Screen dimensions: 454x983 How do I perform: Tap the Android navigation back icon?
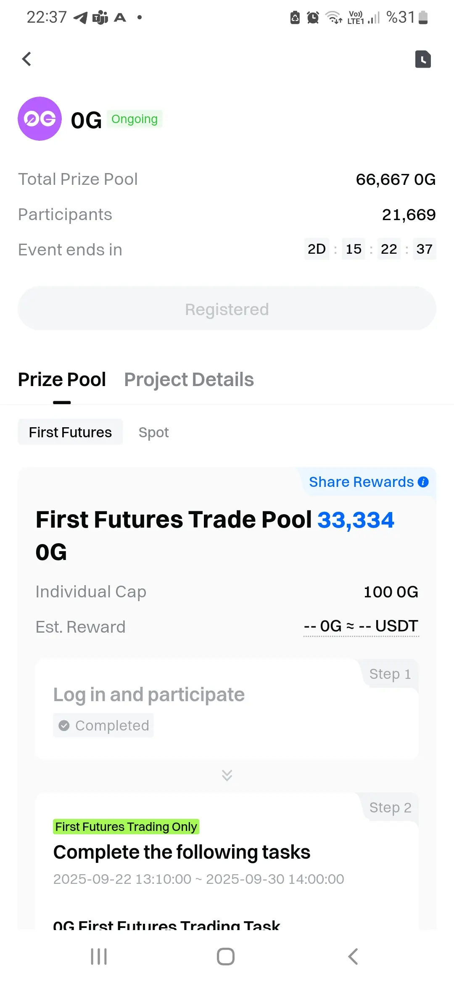tap(353, 957)
